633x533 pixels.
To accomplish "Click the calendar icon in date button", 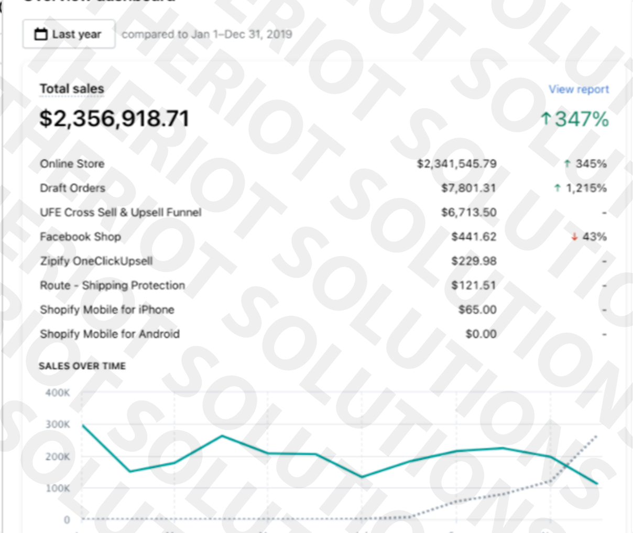I will coord(41,34).
